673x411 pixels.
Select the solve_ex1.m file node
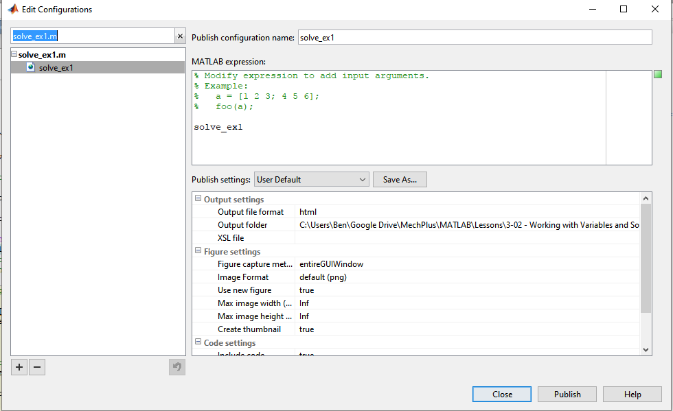click(42, 54)
